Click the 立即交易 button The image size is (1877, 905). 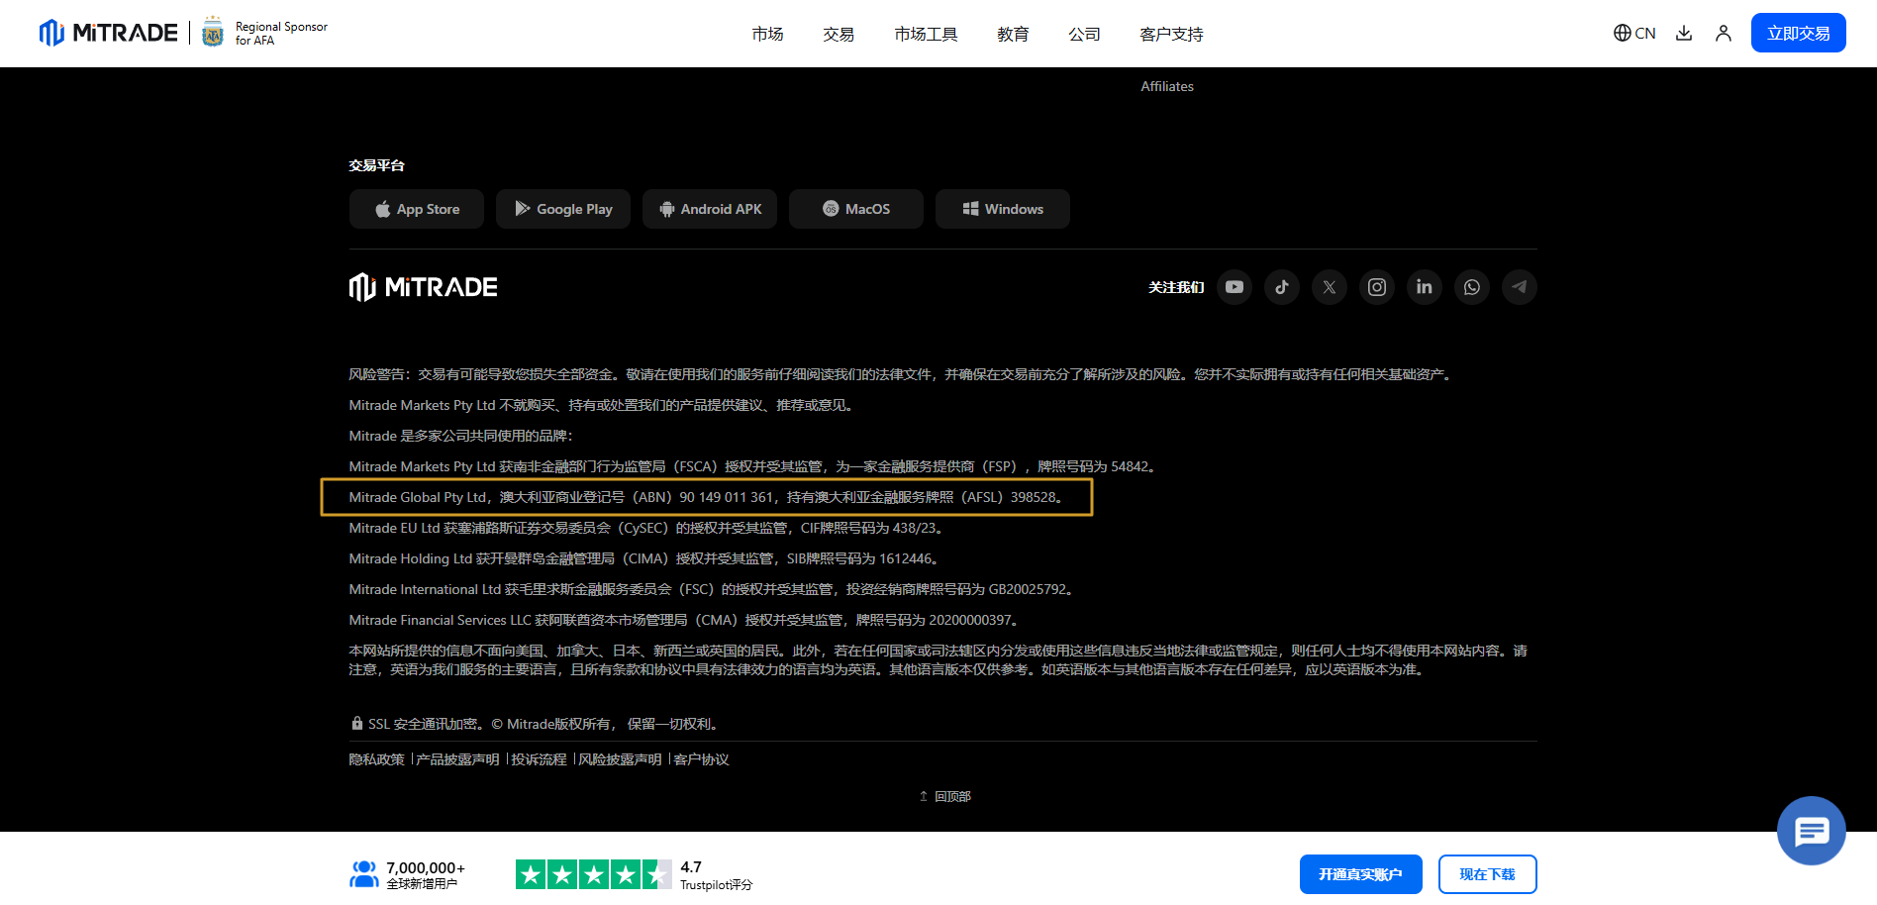[x=1798, y=33]
